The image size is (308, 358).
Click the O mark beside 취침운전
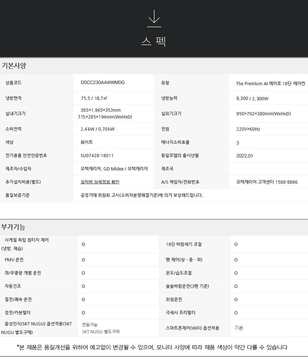pyautogui.click(x=236, y=299)
